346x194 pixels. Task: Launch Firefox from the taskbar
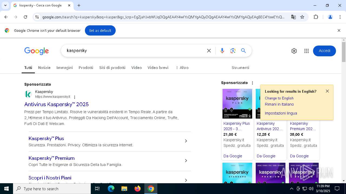coord(138,189)
